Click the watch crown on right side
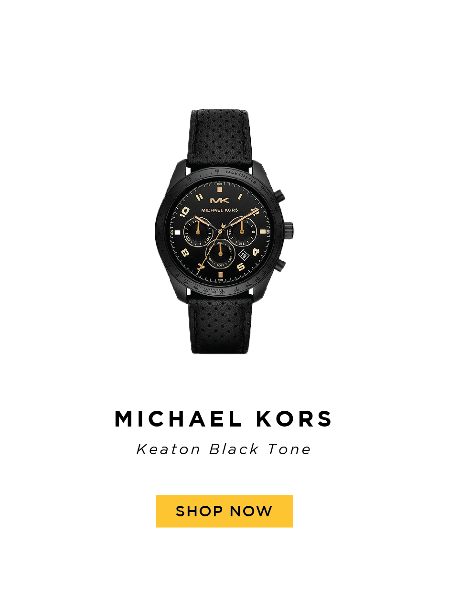The width and height of the screenshot is (449, 598). pyautogui.click(x=288, y=229)
